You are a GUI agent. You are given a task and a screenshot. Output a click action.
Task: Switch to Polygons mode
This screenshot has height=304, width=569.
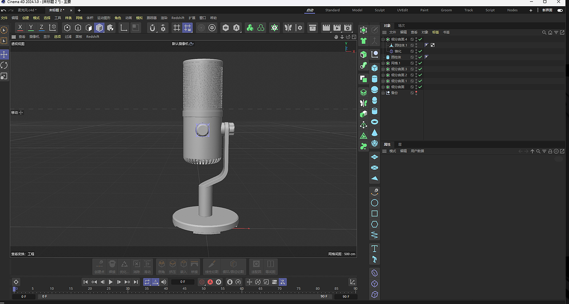tap(88, 28)
